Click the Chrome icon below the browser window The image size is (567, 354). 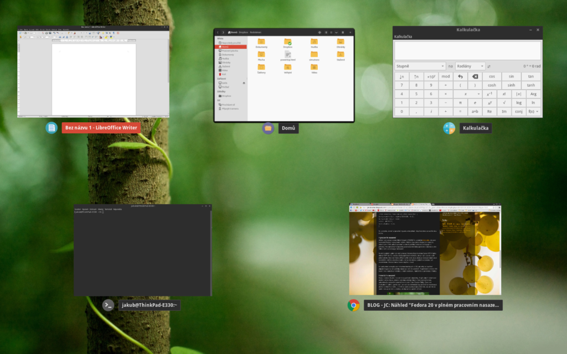353,305
